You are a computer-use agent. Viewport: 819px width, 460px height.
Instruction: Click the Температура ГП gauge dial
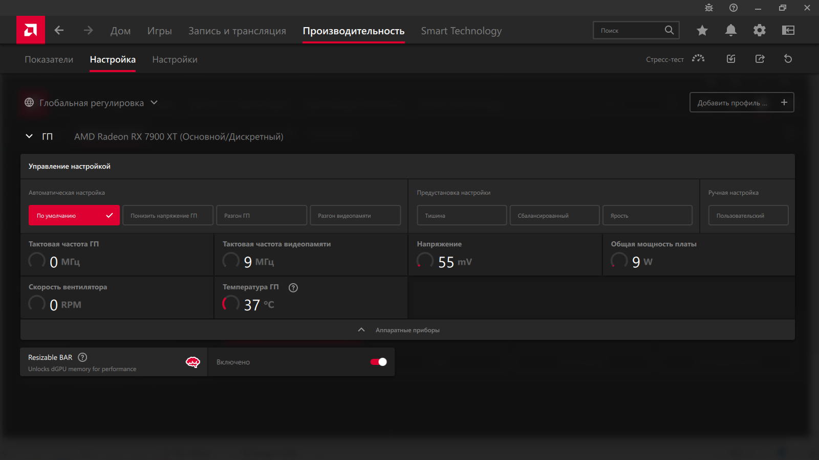coord(231,304)
